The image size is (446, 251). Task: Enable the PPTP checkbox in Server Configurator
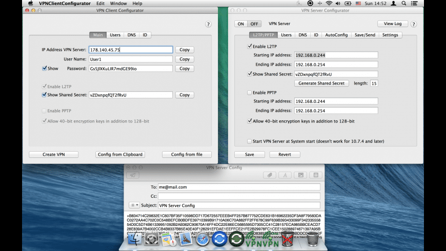click(x=250, y=93)
